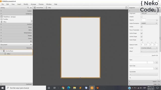Open Task View from the taskbar
The width and height of the screenshot is (161, 90).
(x=55, y=88)
